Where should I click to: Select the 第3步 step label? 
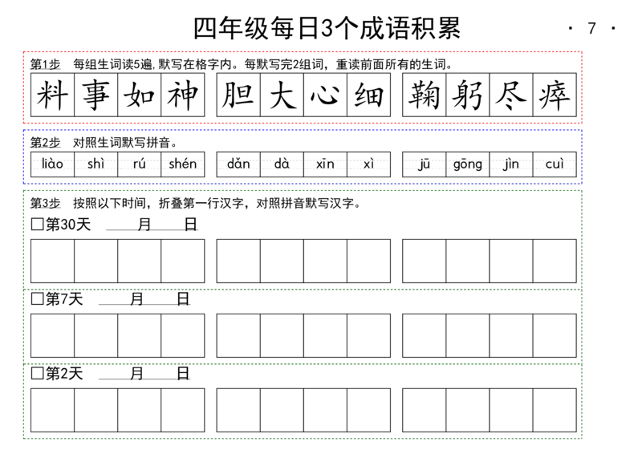click(46, 203)
